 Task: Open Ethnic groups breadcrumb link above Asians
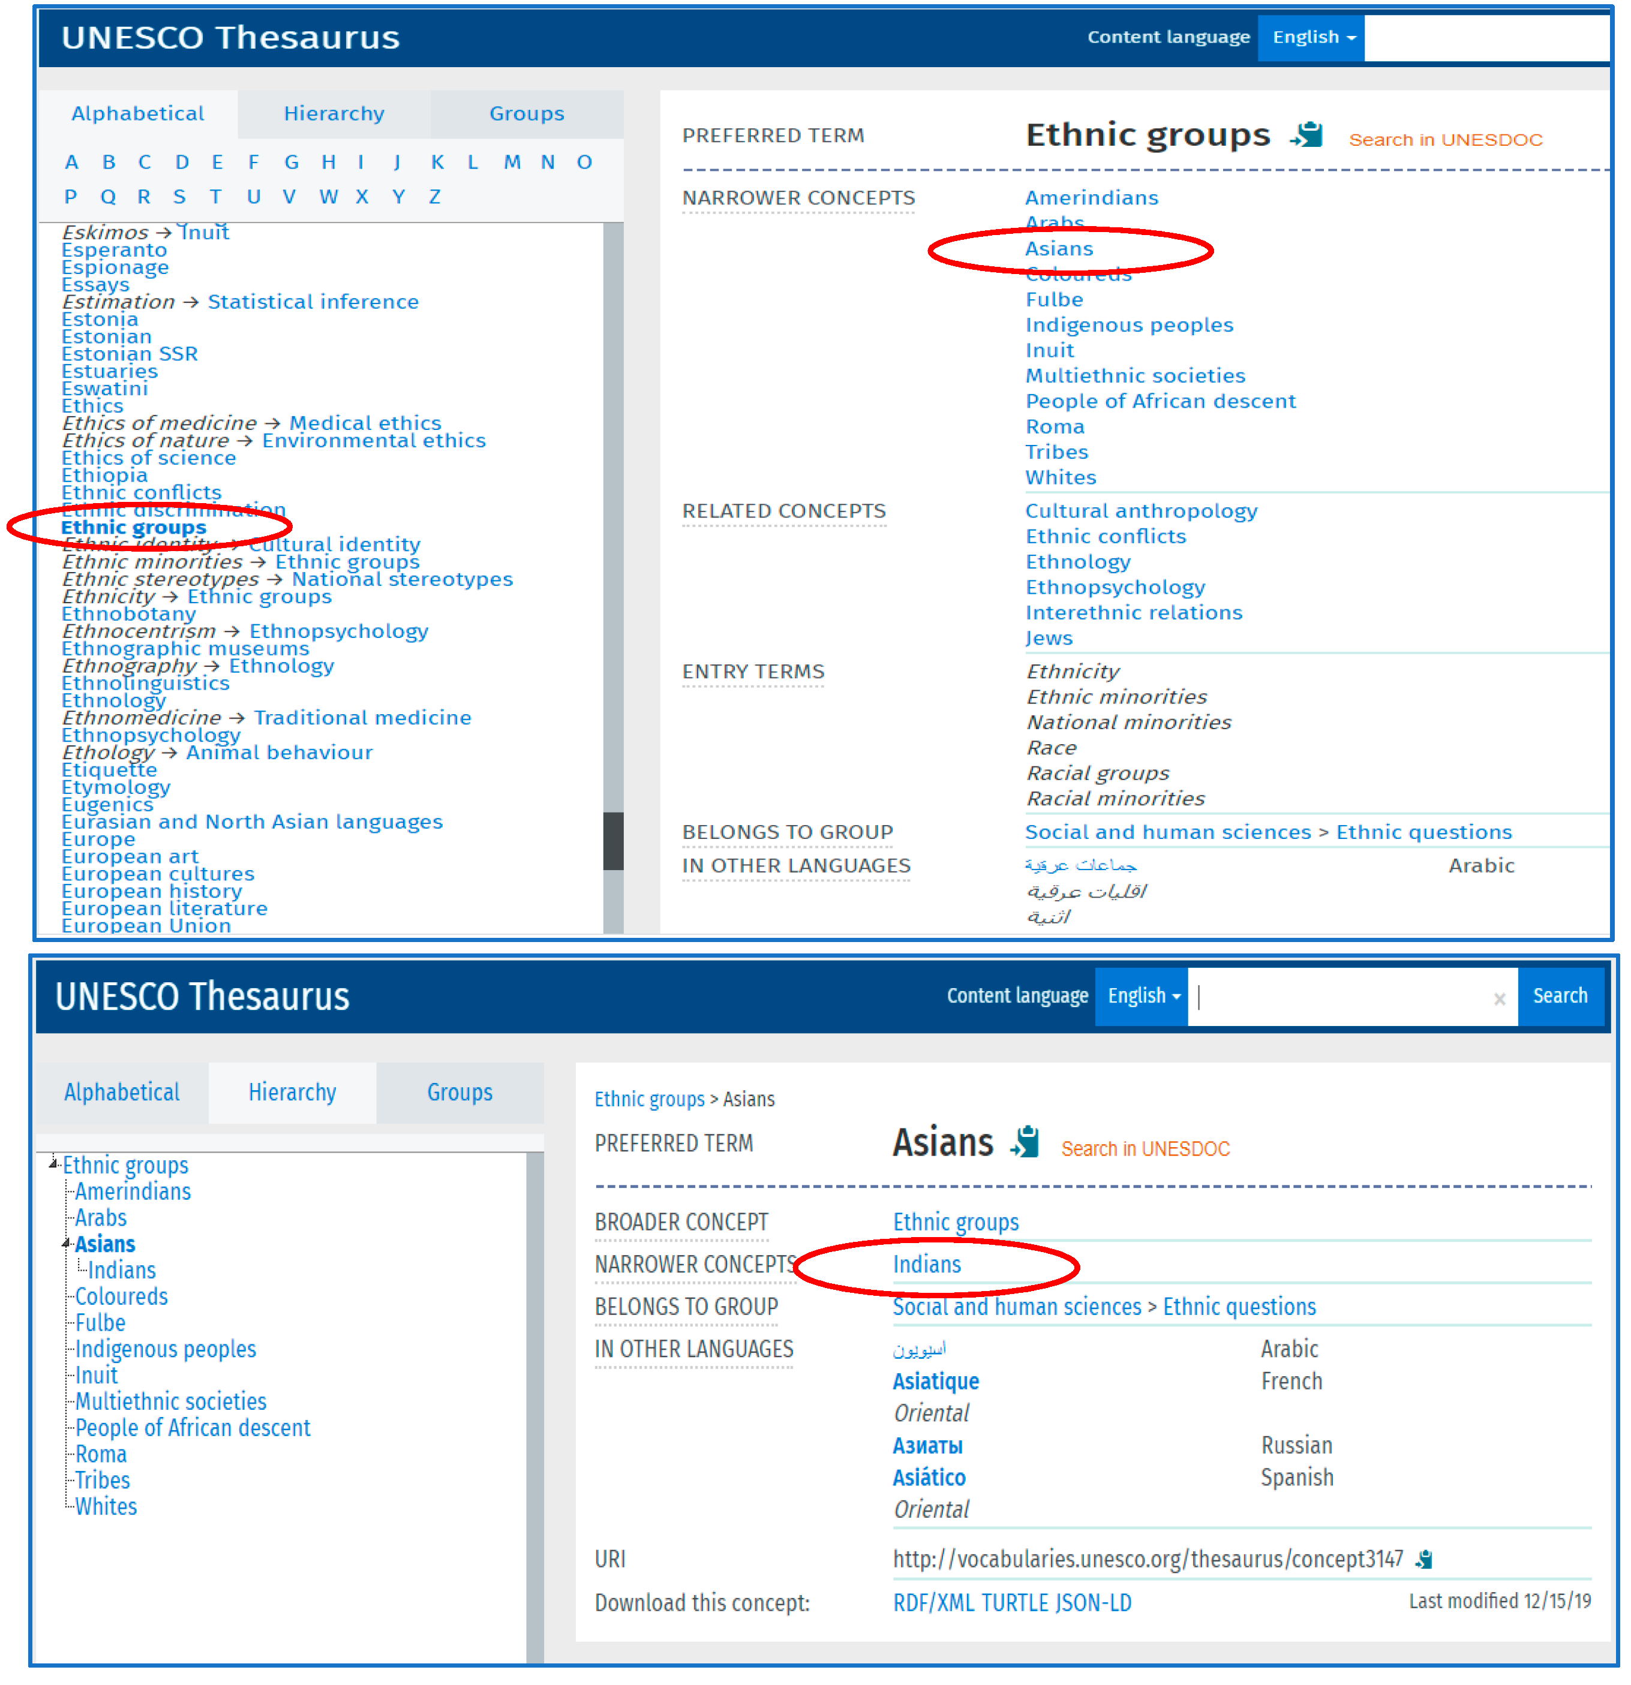click(649, 1100)
